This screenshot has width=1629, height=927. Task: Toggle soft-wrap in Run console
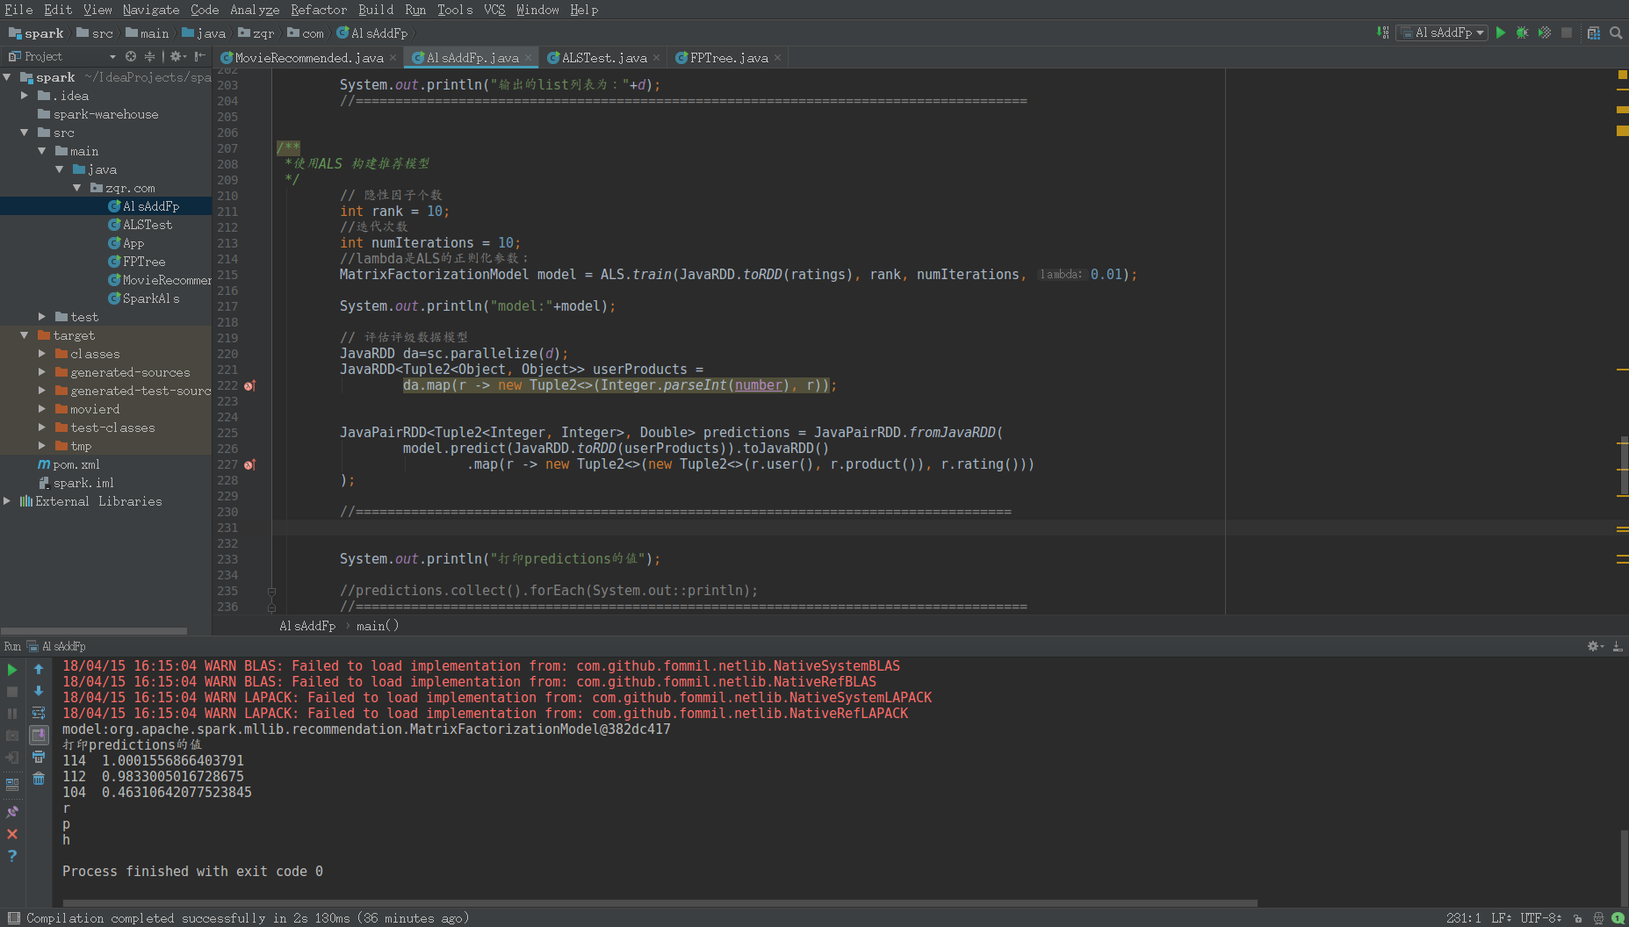pyautogui.click(x=39, y=713)
